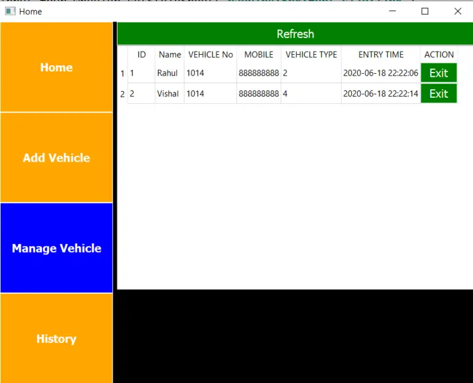Select row header number 1

(123, 73)
